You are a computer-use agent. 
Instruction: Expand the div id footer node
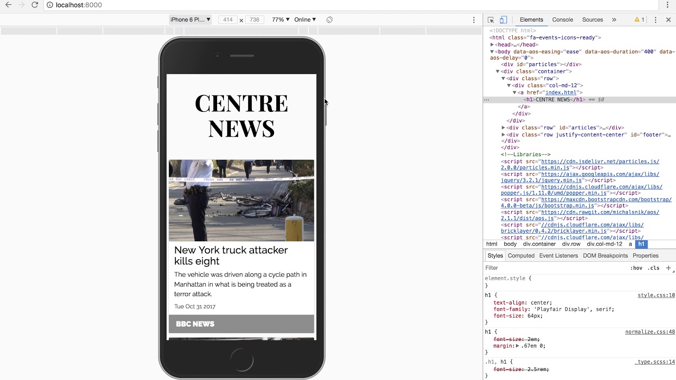(503, 135)
